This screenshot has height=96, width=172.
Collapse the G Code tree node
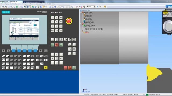81,31
